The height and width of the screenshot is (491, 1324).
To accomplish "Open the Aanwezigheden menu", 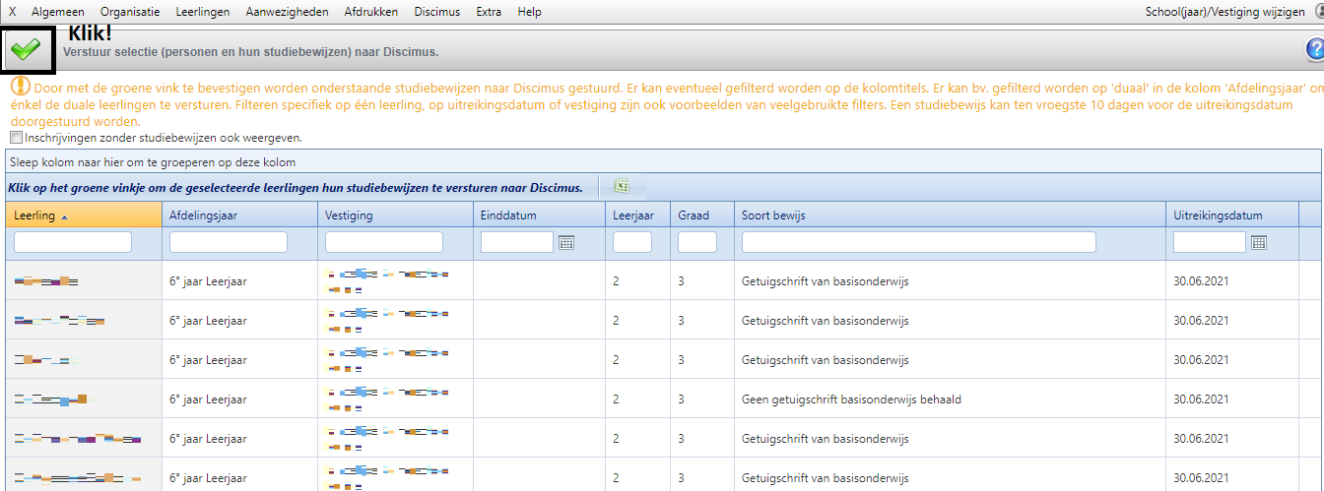I will 288,12.
